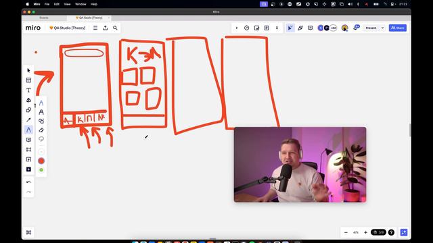Select the Frame tool
This screenshot has width=433, height=243.
28,150
